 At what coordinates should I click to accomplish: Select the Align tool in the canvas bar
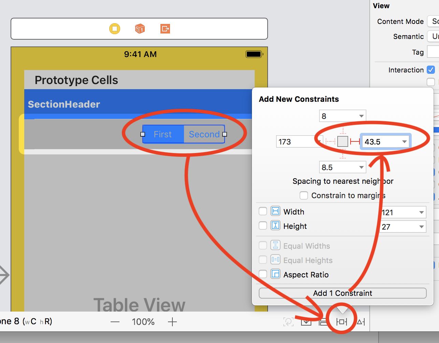coord(323,321)
